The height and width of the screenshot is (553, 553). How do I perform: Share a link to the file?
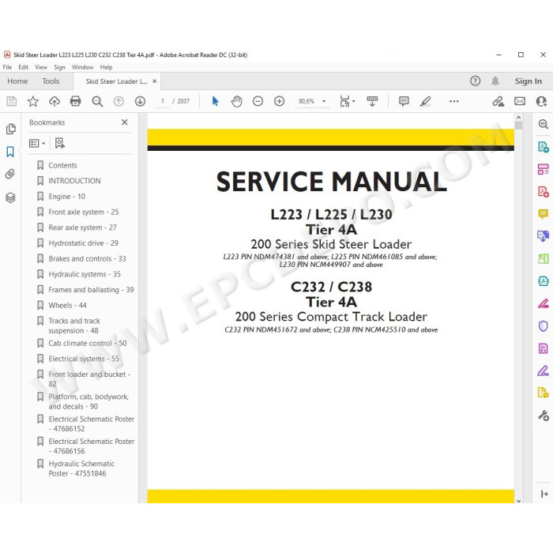(498, 101)
